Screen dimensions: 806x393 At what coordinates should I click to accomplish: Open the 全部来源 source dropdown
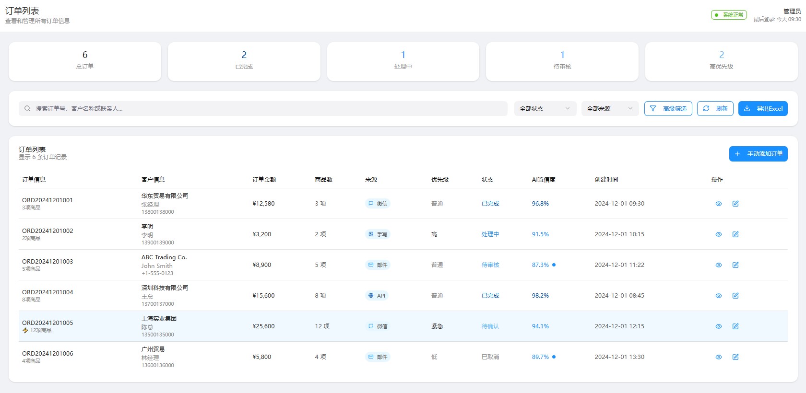coord(609,109)
